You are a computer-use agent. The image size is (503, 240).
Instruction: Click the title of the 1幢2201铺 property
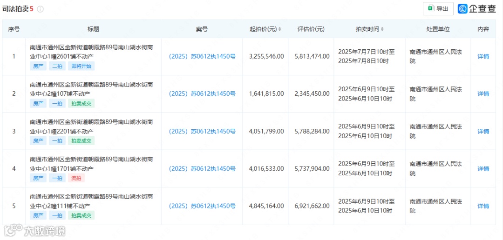tap(91, 127)
